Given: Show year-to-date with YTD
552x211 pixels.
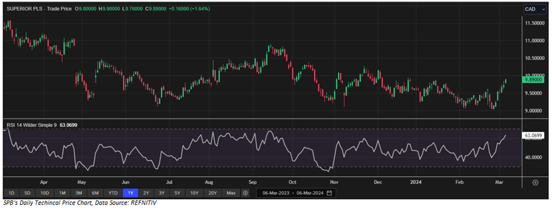Looking at the screenshot, I should (113, 193).
